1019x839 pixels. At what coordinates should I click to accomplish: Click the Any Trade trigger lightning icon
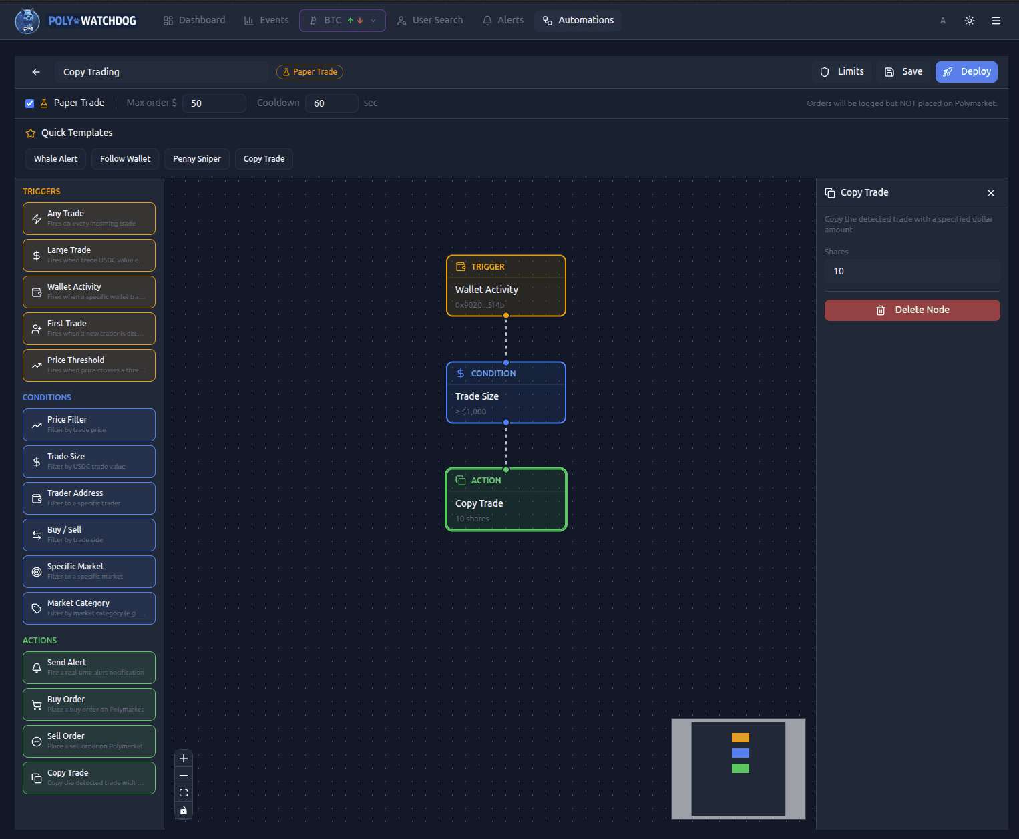(x=37, y=219)
